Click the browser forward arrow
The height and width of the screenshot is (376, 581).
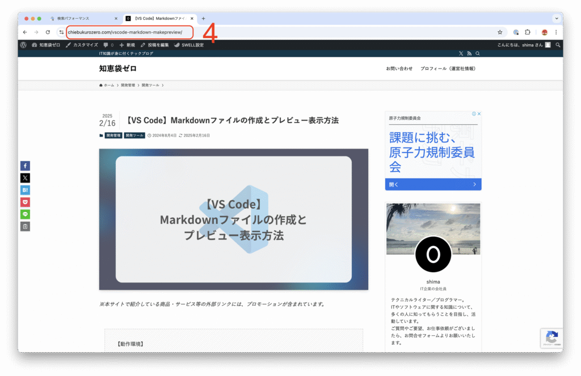tap(36, 32)
